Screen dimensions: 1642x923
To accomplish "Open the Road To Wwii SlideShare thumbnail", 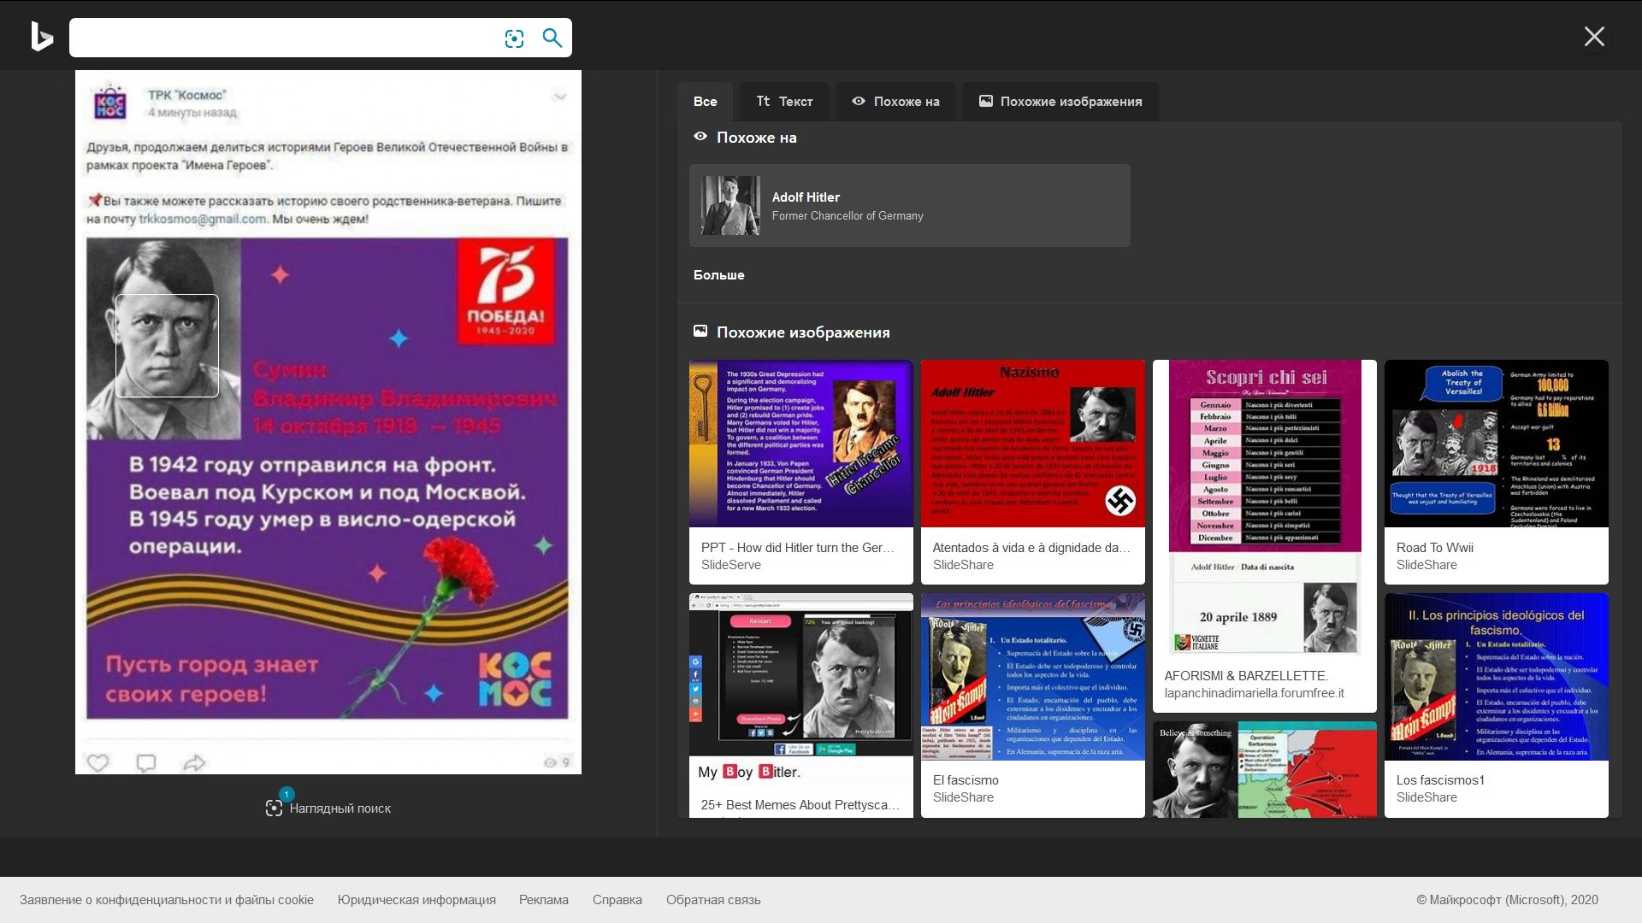I will click(x=1496, y=444).
